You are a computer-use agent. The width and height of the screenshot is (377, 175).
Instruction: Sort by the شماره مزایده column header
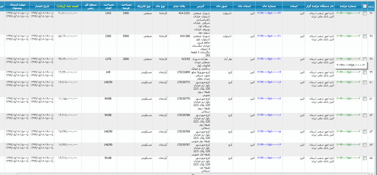tap(348, 6)
